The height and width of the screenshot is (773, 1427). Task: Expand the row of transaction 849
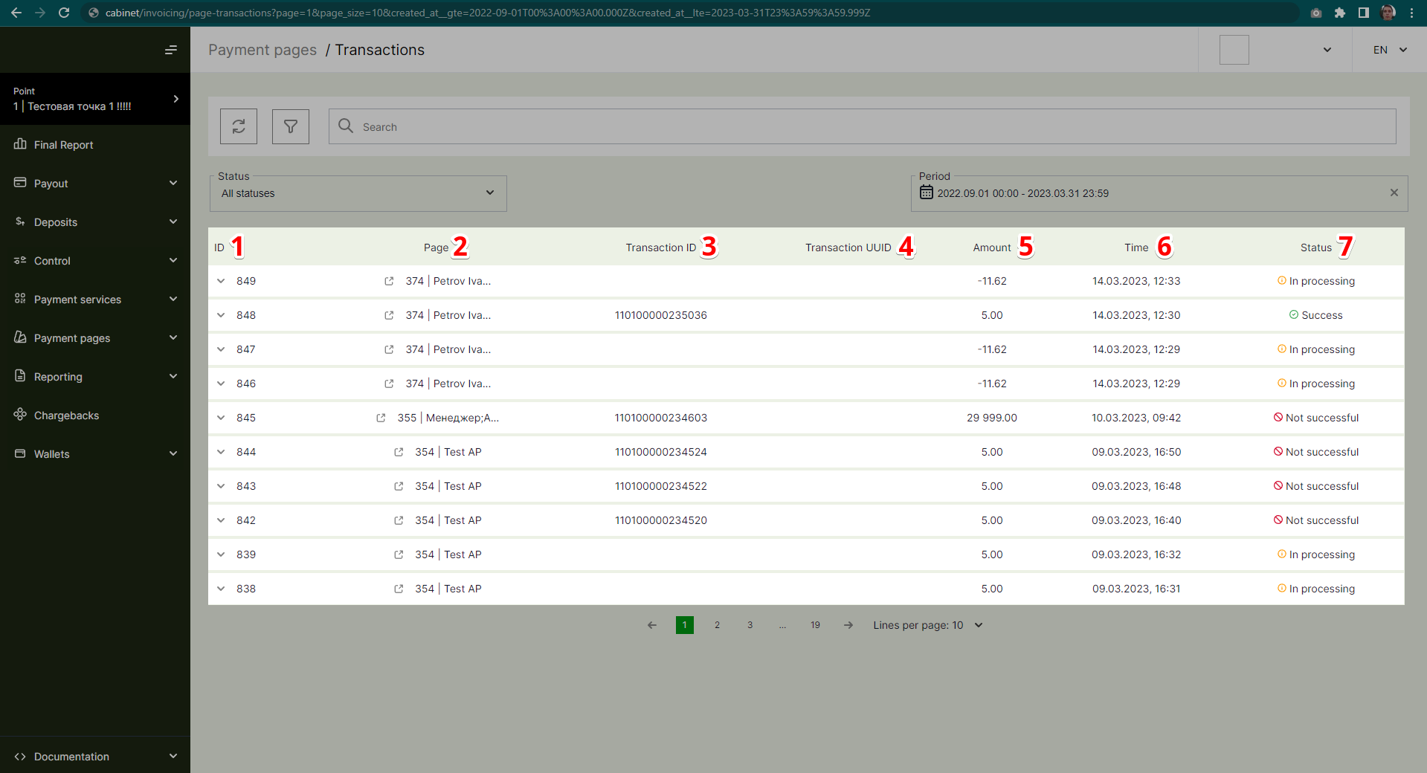tap(221, 281)
